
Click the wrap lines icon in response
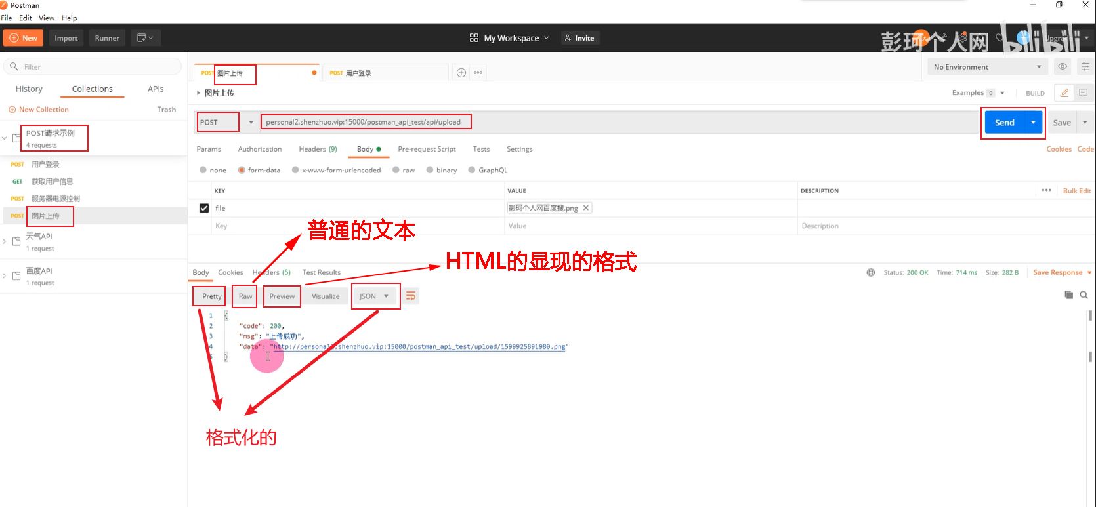pyautogui.click(x=411, y=296)
